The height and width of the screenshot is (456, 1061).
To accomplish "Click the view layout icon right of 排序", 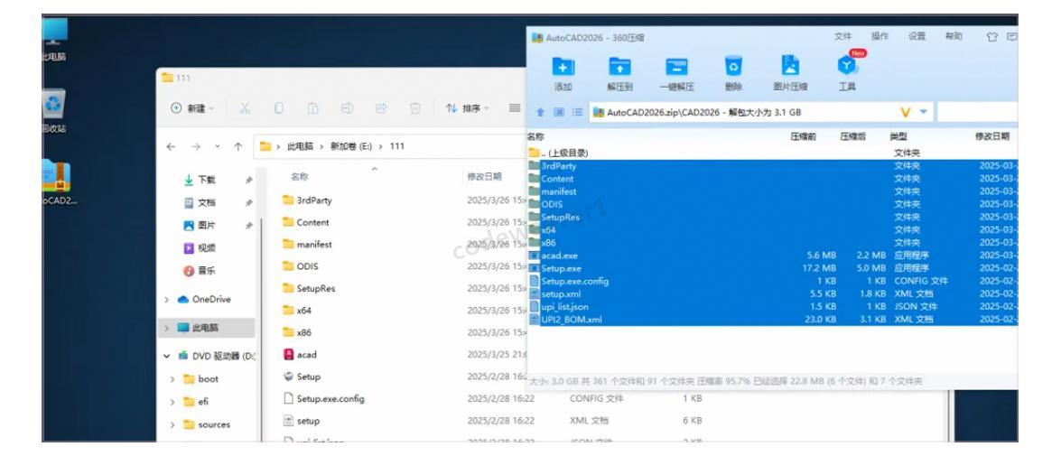I will point(515,108).
